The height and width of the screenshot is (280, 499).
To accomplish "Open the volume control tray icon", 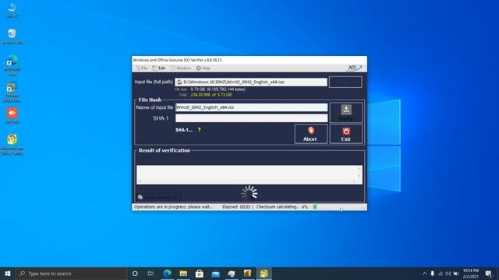I will coord(448,274).
